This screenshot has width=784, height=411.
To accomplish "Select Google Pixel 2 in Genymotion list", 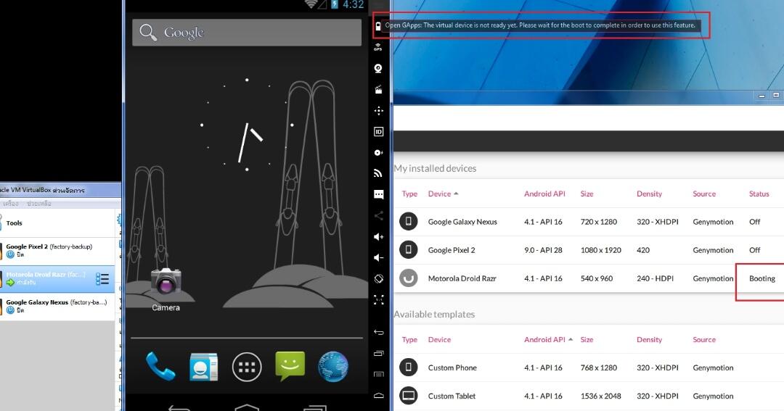I will (x=589, y=250).
